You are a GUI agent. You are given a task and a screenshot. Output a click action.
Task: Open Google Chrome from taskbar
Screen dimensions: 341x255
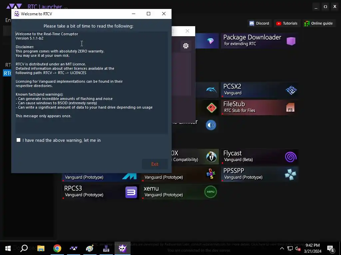57,248
